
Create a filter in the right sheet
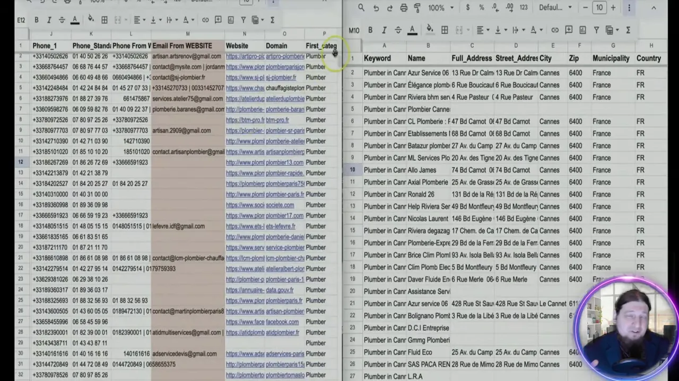pos(596,30)
